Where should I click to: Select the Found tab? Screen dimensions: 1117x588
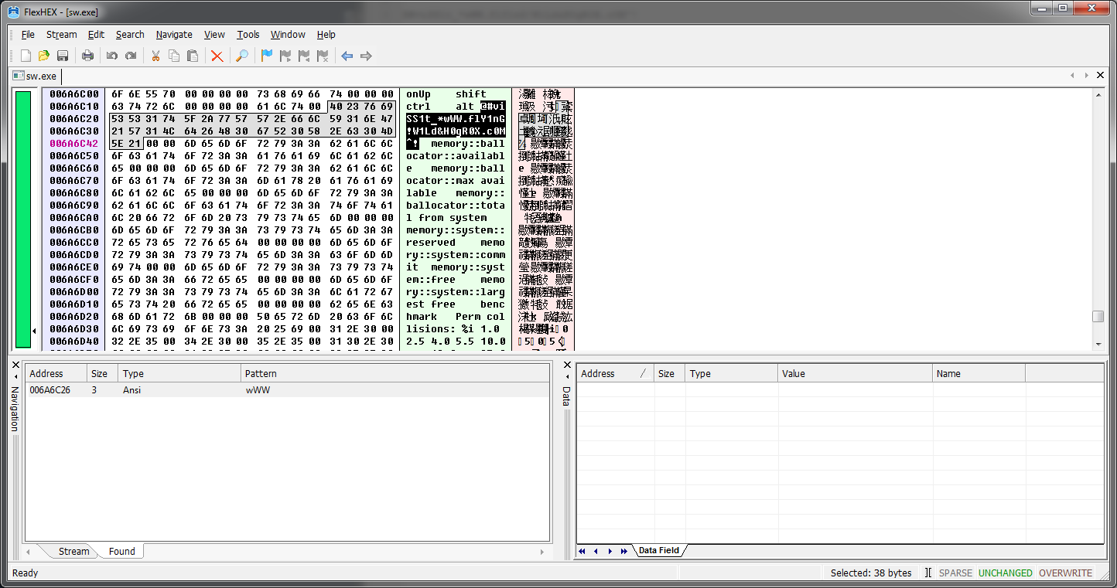tap(121, 552)
